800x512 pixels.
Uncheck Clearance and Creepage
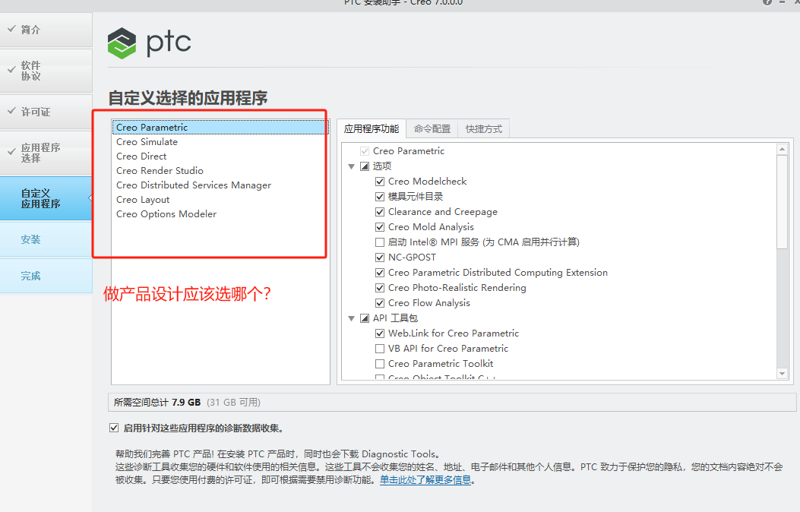[x=379, y=212]
